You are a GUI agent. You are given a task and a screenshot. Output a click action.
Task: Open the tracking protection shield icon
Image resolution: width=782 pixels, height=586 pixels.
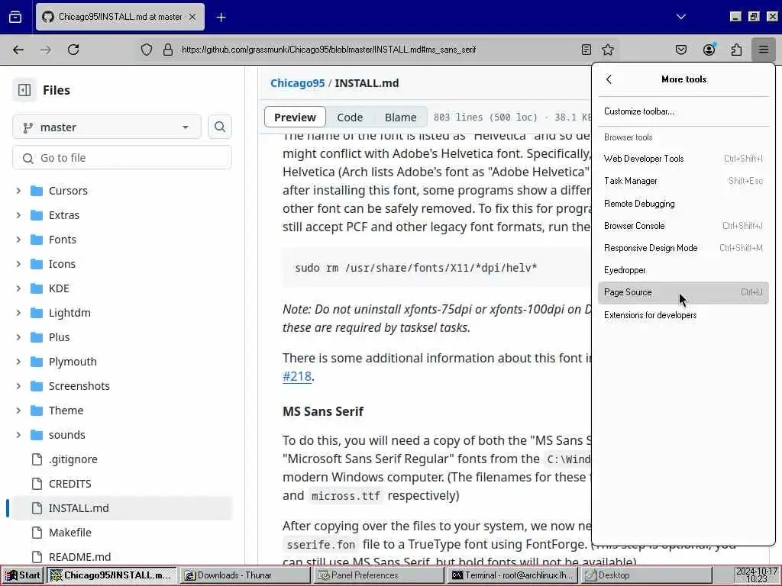point(146,50)
